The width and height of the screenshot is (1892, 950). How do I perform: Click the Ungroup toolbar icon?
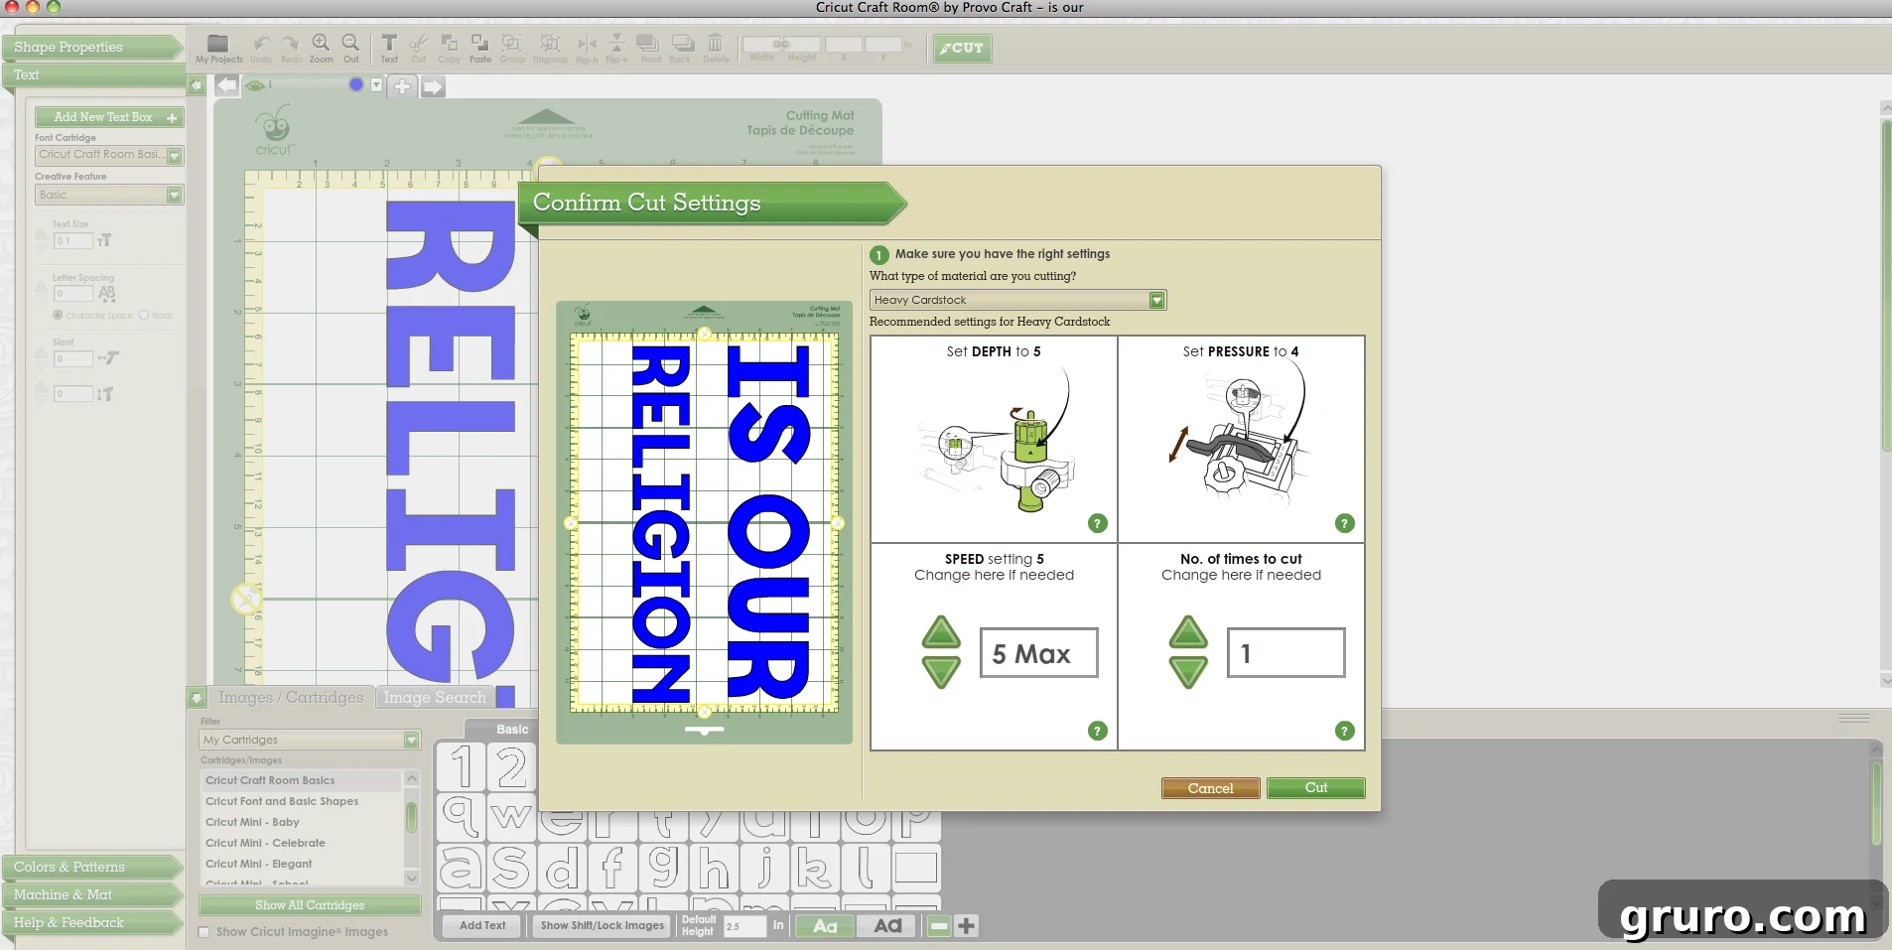tap(550, 48)
